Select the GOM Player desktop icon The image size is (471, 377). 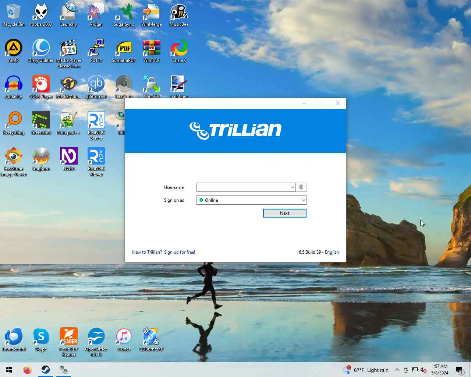coord(41,87)
